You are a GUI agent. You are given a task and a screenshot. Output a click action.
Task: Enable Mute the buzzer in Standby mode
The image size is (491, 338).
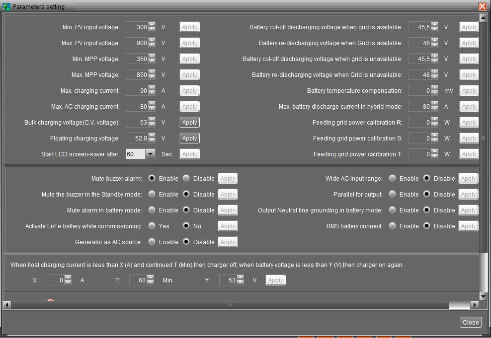point(152,194)
